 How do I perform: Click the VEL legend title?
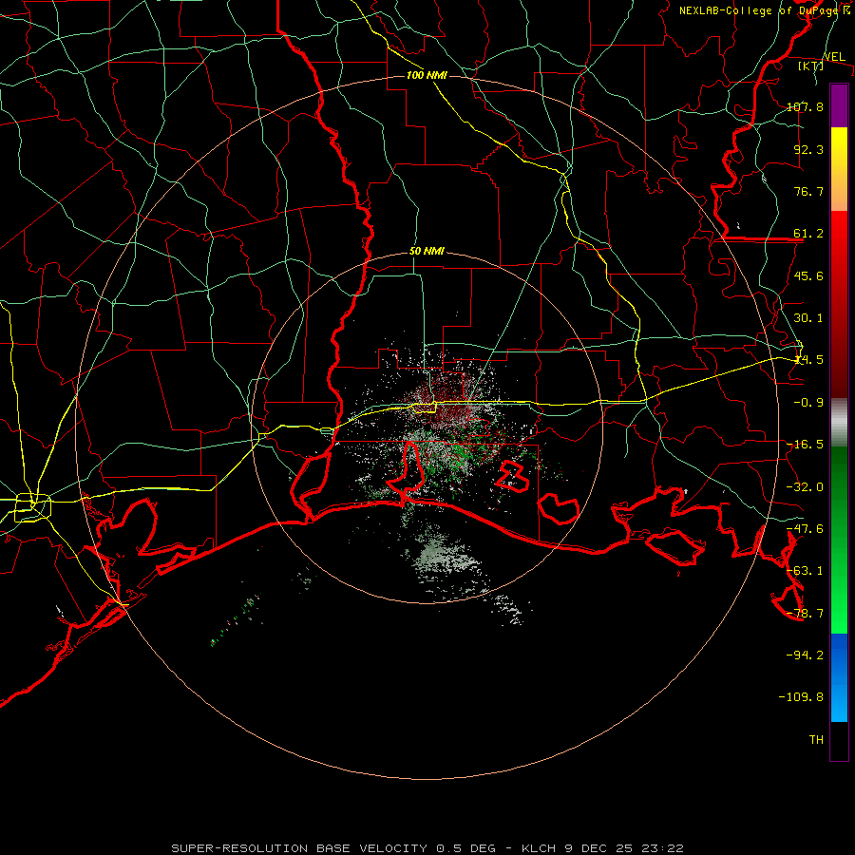point(834,57)
